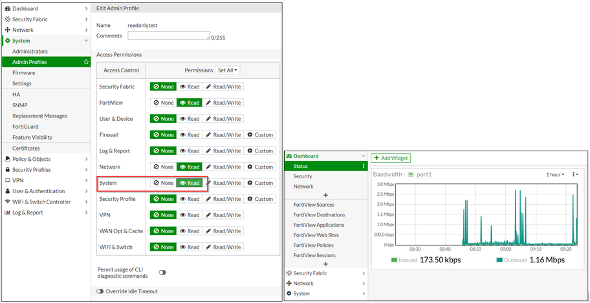Set VPN permission to Read
The height and width of the screenshot is (303, 590).
pos(190,215)
